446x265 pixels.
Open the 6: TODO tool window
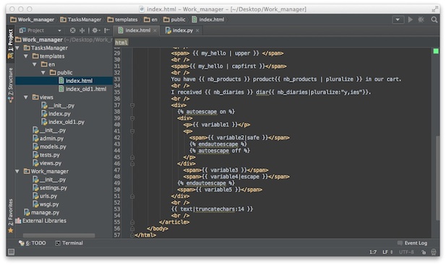[x=33, y=243]
